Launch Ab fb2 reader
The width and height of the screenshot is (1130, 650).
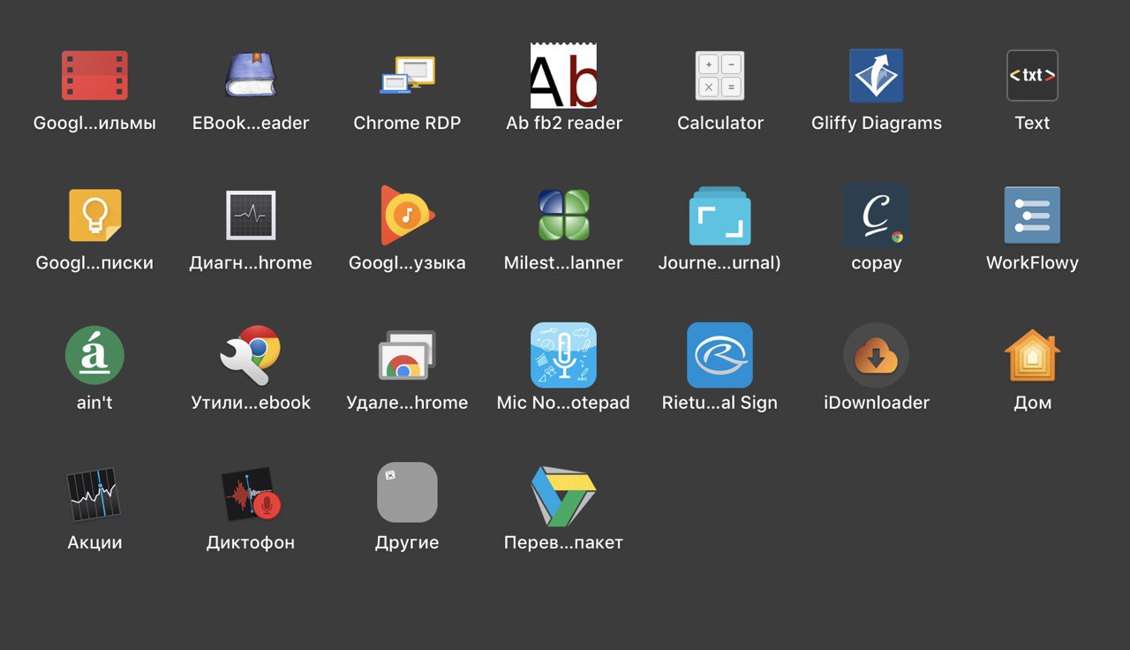563,75
